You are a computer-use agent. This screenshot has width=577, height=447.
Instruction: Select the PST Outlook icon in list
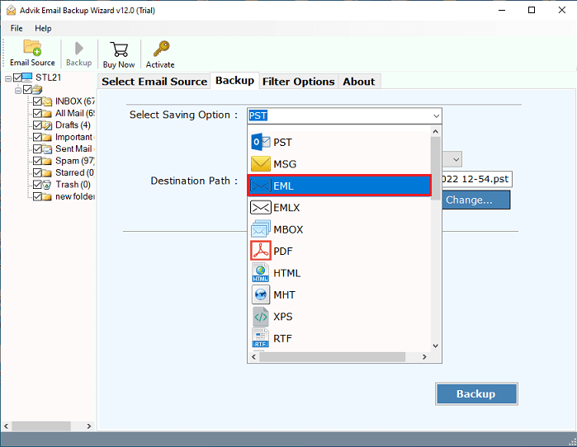coord(261,142)
